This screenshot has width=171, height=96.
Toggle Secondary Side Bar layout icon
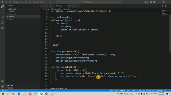tap(151, 2)
